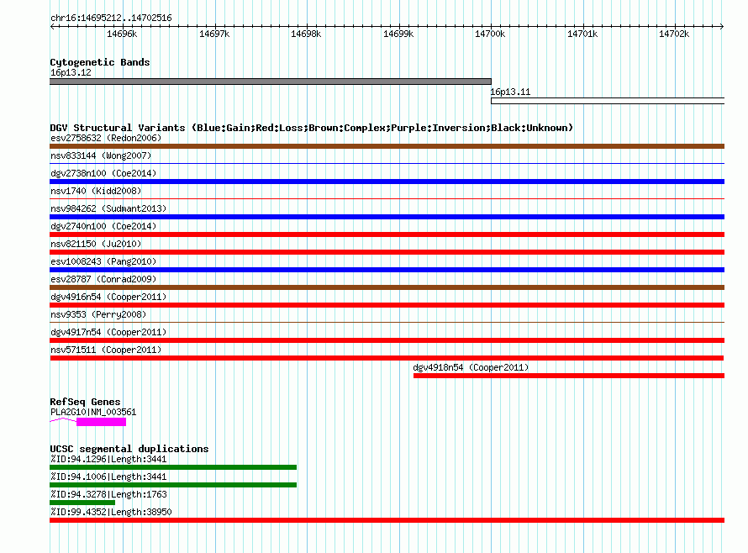Click the RefSeq Genes track title
Viewport: 748px width, 553px height.
(85, 402)
